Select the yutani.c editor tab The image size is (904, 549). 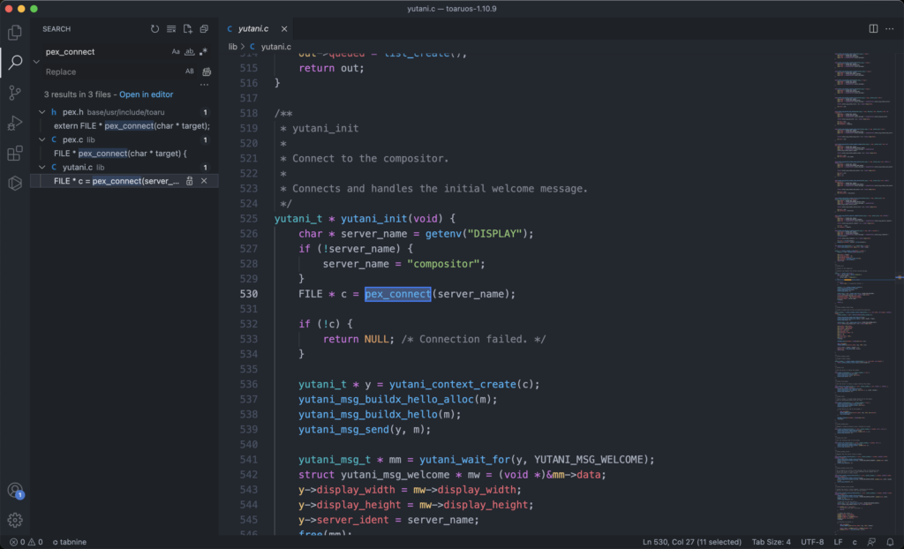click(x=253, y=29)
